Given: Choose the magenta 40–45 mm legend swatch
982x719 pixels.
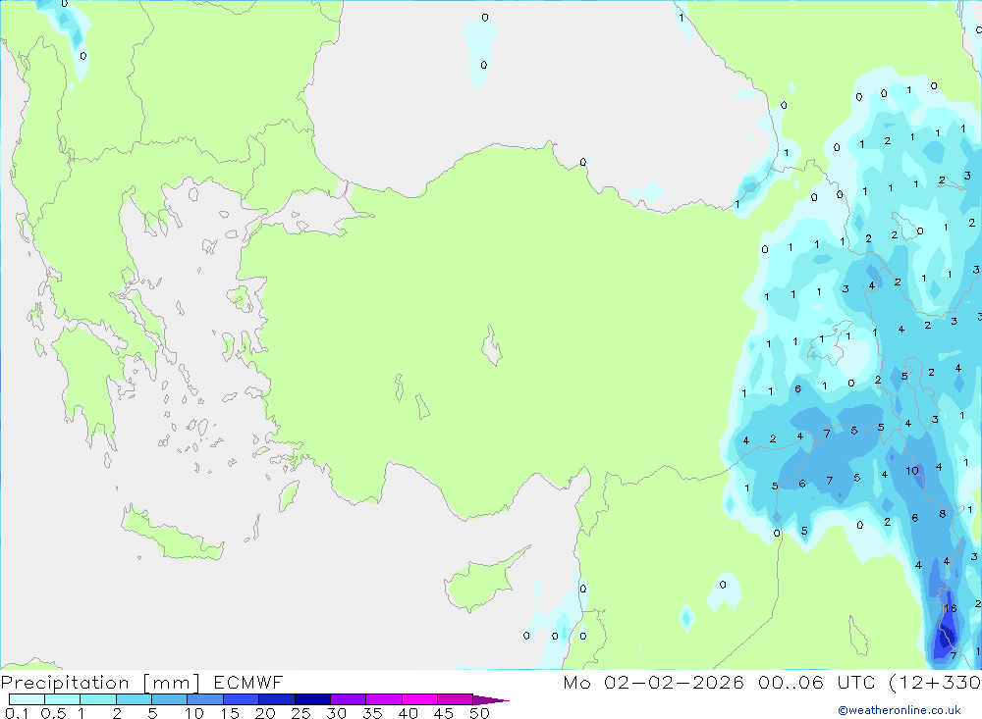Looking at the screenshot, I should tap(419, 699).
